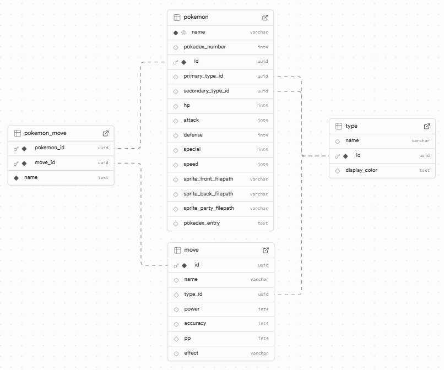Image resolution: width=444 pixels, height=370 pixels.
Task: Open the pokemon table via its external-link icon
Action: click(266, 18)
